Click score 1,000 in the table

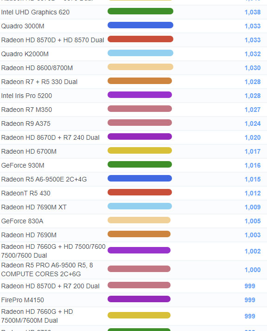point(253,270)
